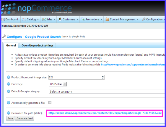166x127 pixels.
Task: Enable the Automatically generate a file checkbox
Action: point(50,102)
